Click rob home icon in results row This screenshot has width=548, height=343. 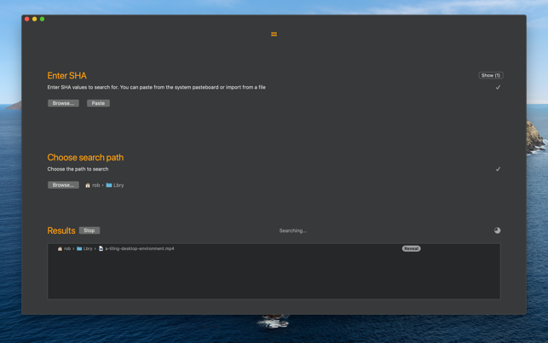(x=60, y=248)
